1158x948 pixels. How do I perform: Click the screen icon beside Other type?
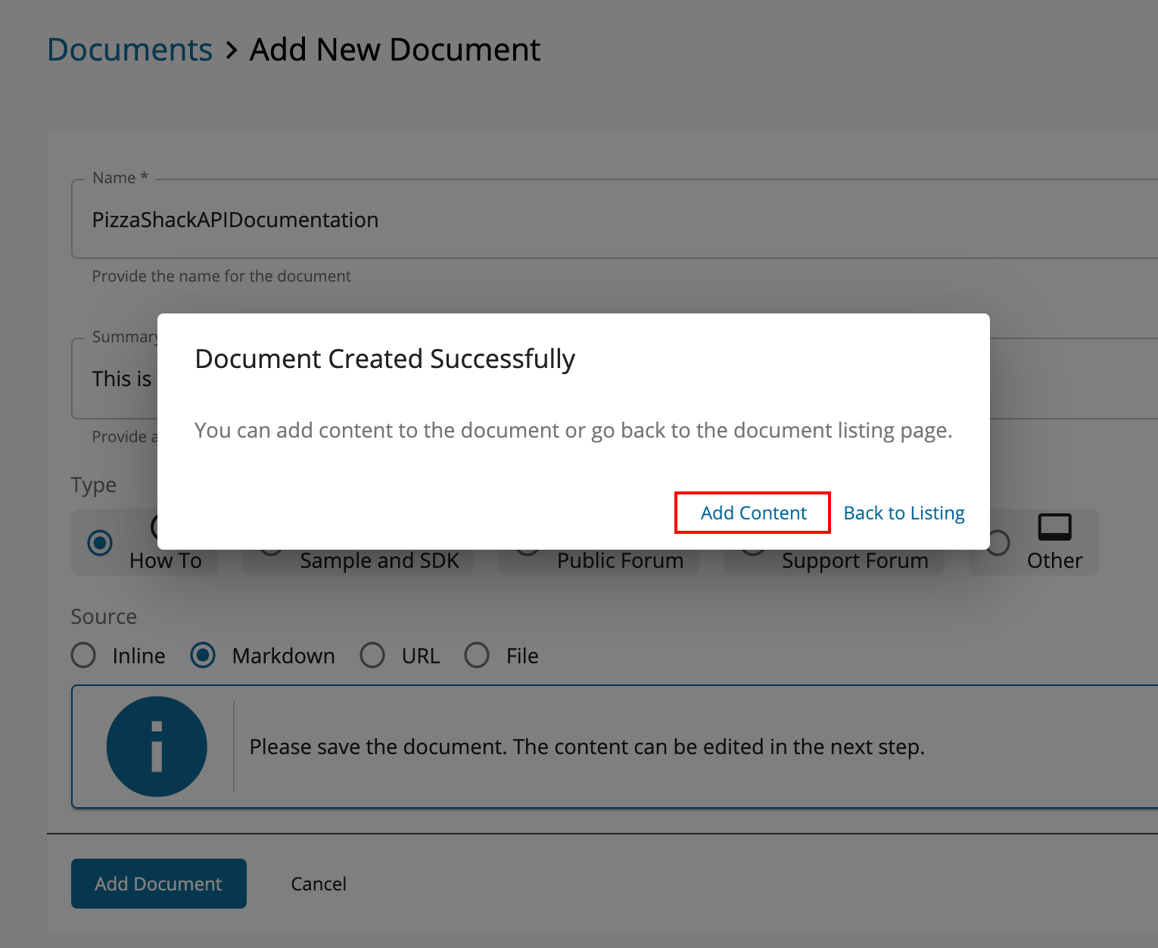point(1055,525)
